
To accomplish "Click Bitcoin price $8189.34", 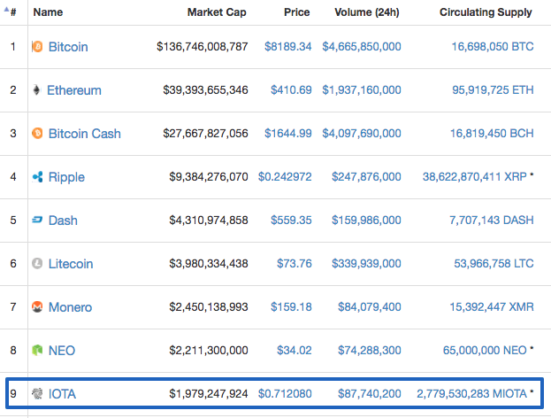I will pyautogui.click(x=288, y=46).
